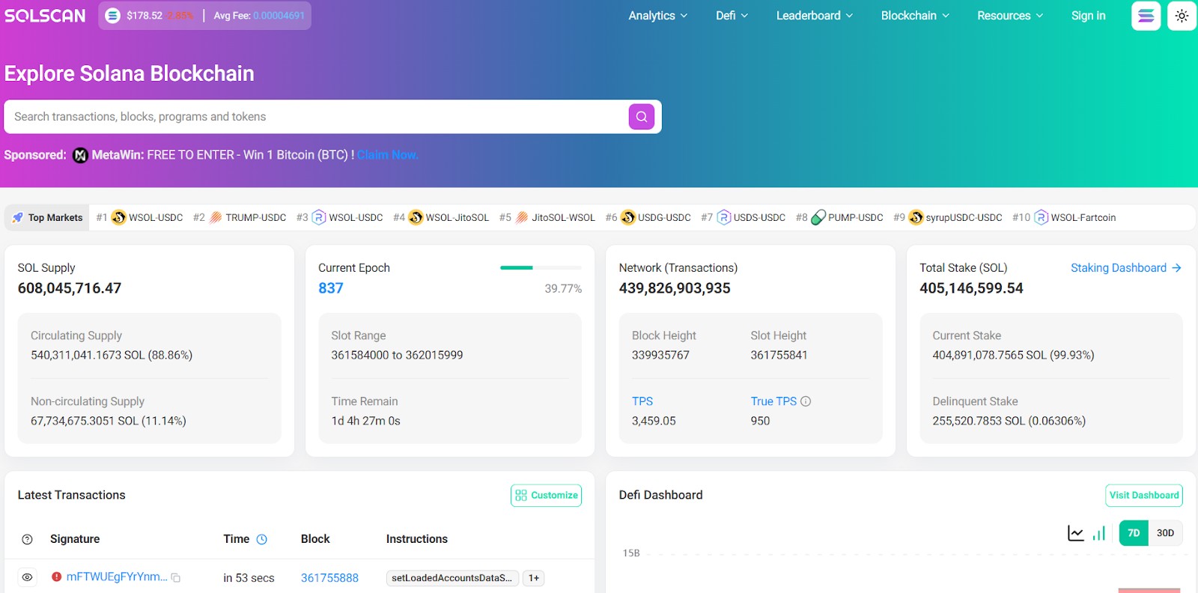Open the Blockchain dropdown menu
The height and width of the screenshot is (593, 1198).
click(x=915, y=16)
